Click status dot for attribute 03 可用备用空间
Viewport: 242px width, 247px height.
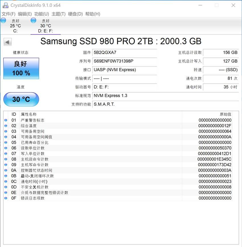(x=6, y=131)
